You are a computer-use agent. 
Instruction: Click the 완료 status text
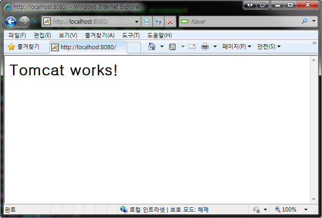10,210
